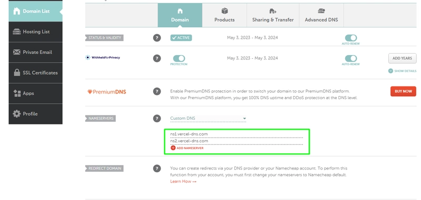Viewport: 421px width, 200px height.
Task: Open Private Email in the sidebar
Action: [35, 52]
